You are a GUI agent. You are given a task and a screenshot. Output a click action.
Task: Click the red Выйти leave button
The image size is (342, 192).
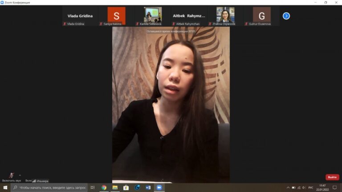(332, 177)
